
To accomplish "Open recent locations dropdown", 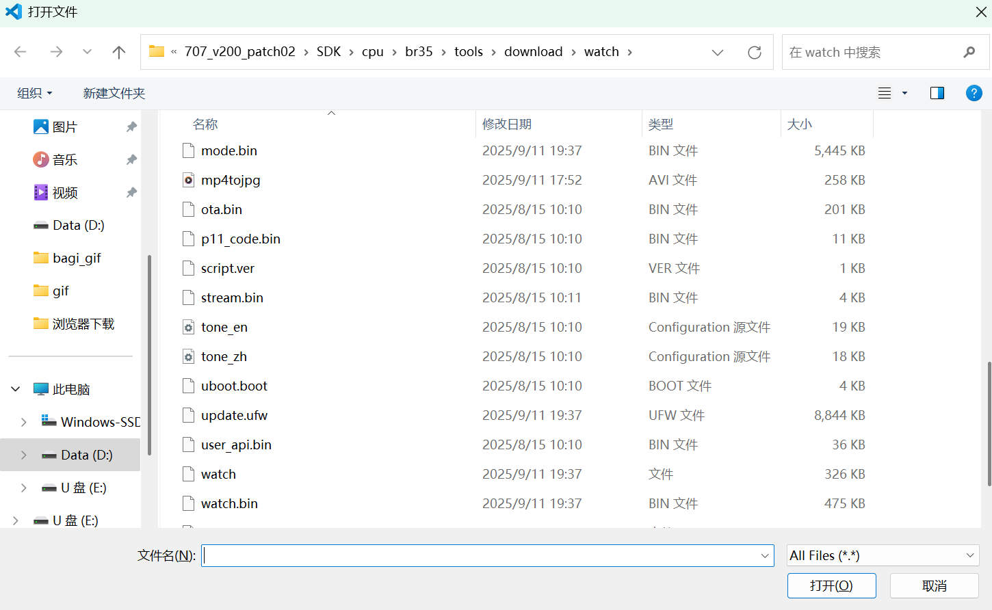I will 87,52.
